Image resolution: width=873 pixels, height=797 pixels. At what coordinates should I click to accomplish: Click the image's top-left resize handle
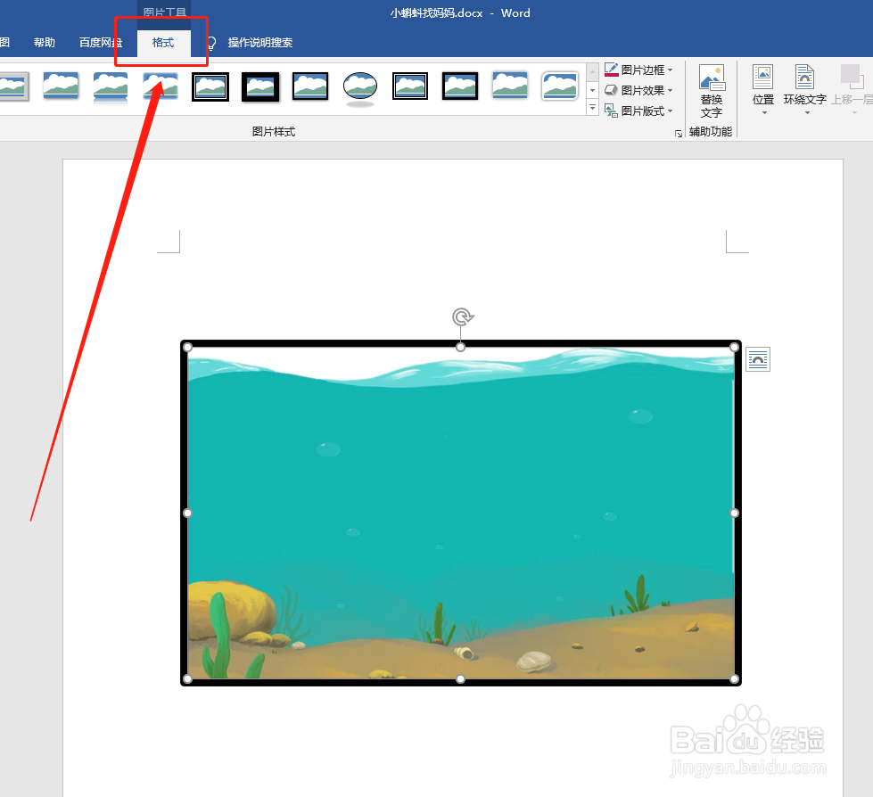(x=187, y=348)
